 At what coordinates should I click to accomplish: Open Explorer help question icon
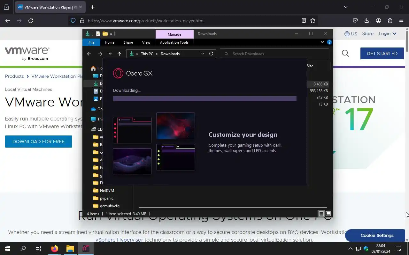pos(329,42)
